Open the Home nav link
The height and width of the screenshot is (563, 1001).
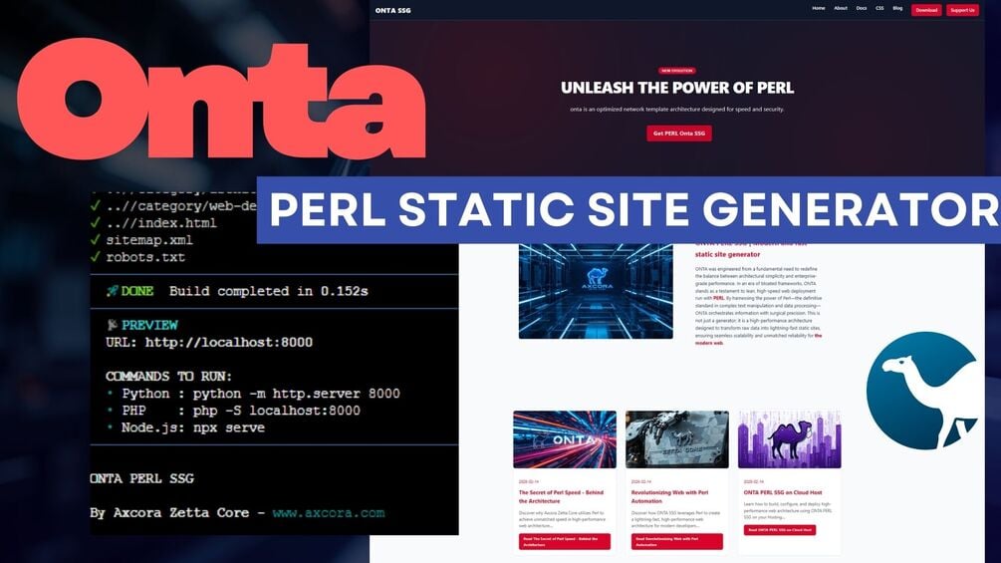click(x=819, y=8)
